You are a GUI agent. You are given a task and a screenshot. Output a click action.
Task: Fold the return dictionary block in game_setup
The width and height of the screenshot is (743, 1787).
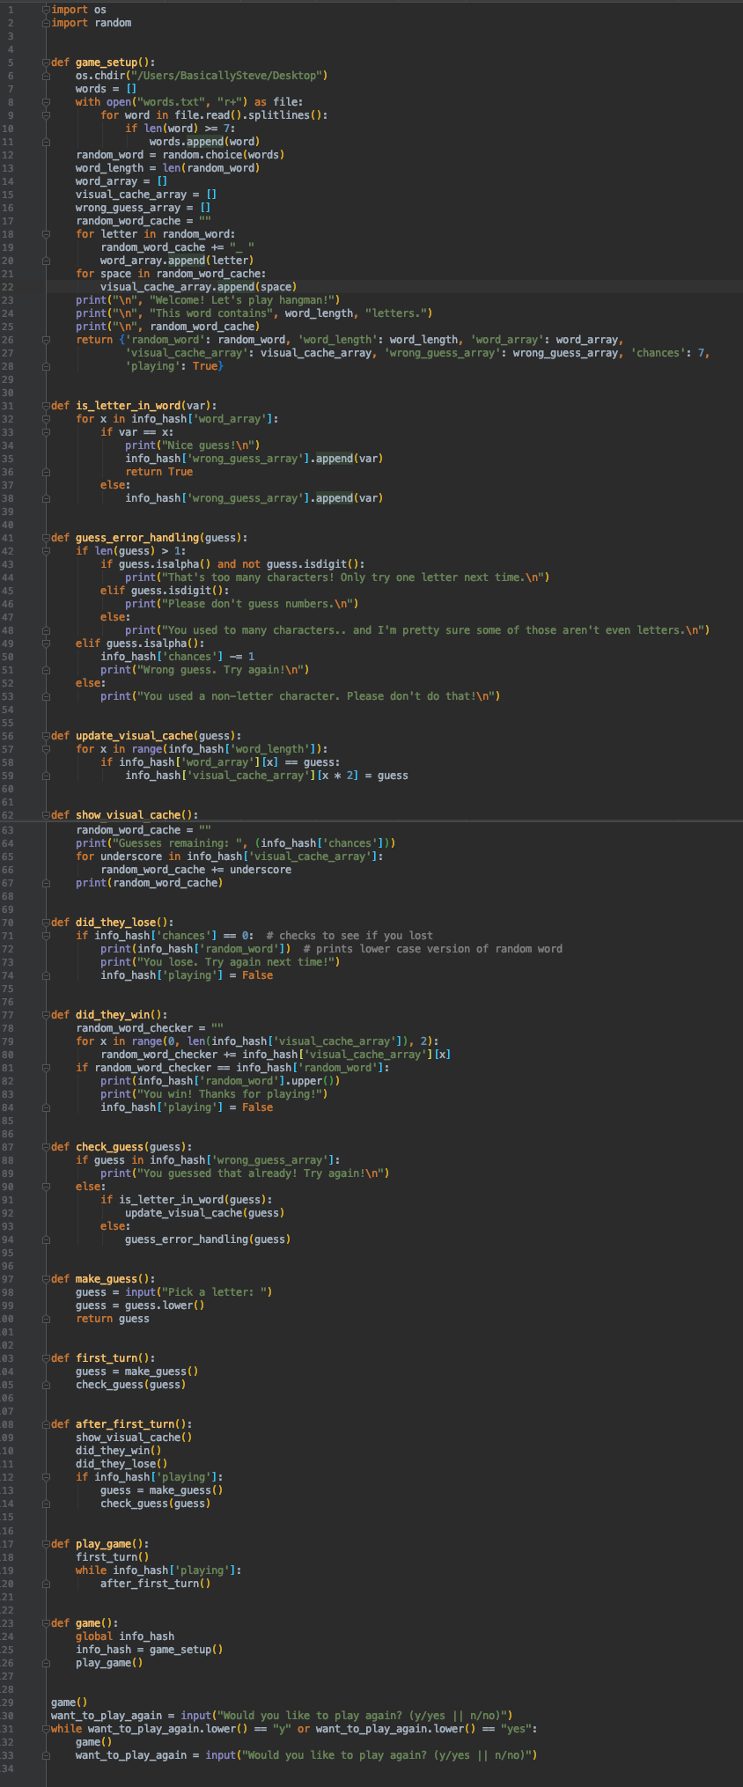point(46,340)
